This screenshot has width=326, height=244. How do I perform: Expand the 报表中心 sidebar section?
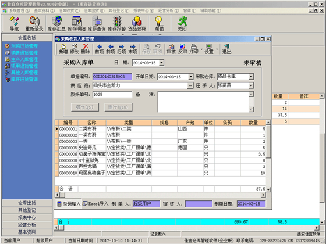pyautogui.click(x=27, y=217)
